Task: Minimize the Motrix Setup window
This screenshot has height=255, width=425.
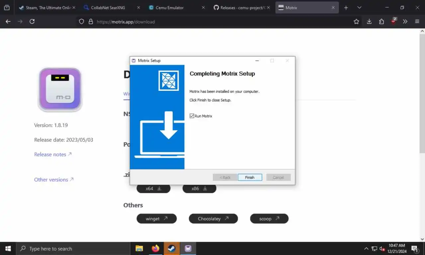Action: (x=257, y=60)
